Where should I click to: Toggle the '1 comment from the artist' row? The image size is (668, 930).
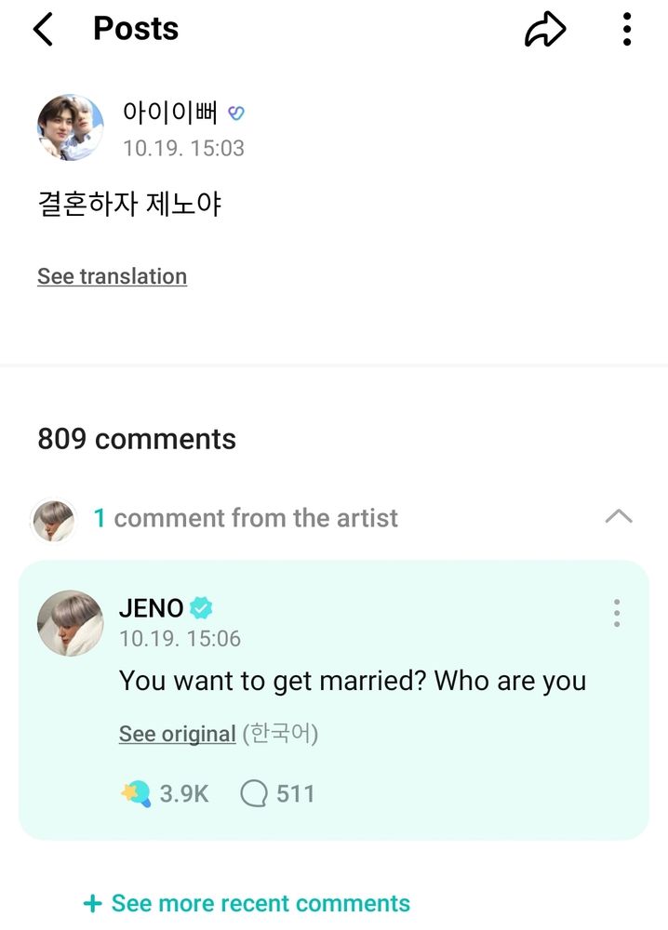click(x=334, y=518)
